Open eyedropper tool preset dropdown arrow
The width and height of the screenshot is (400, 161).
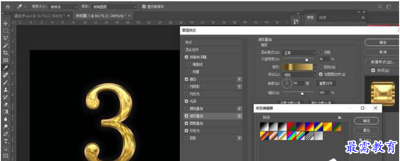click(25, 7)
